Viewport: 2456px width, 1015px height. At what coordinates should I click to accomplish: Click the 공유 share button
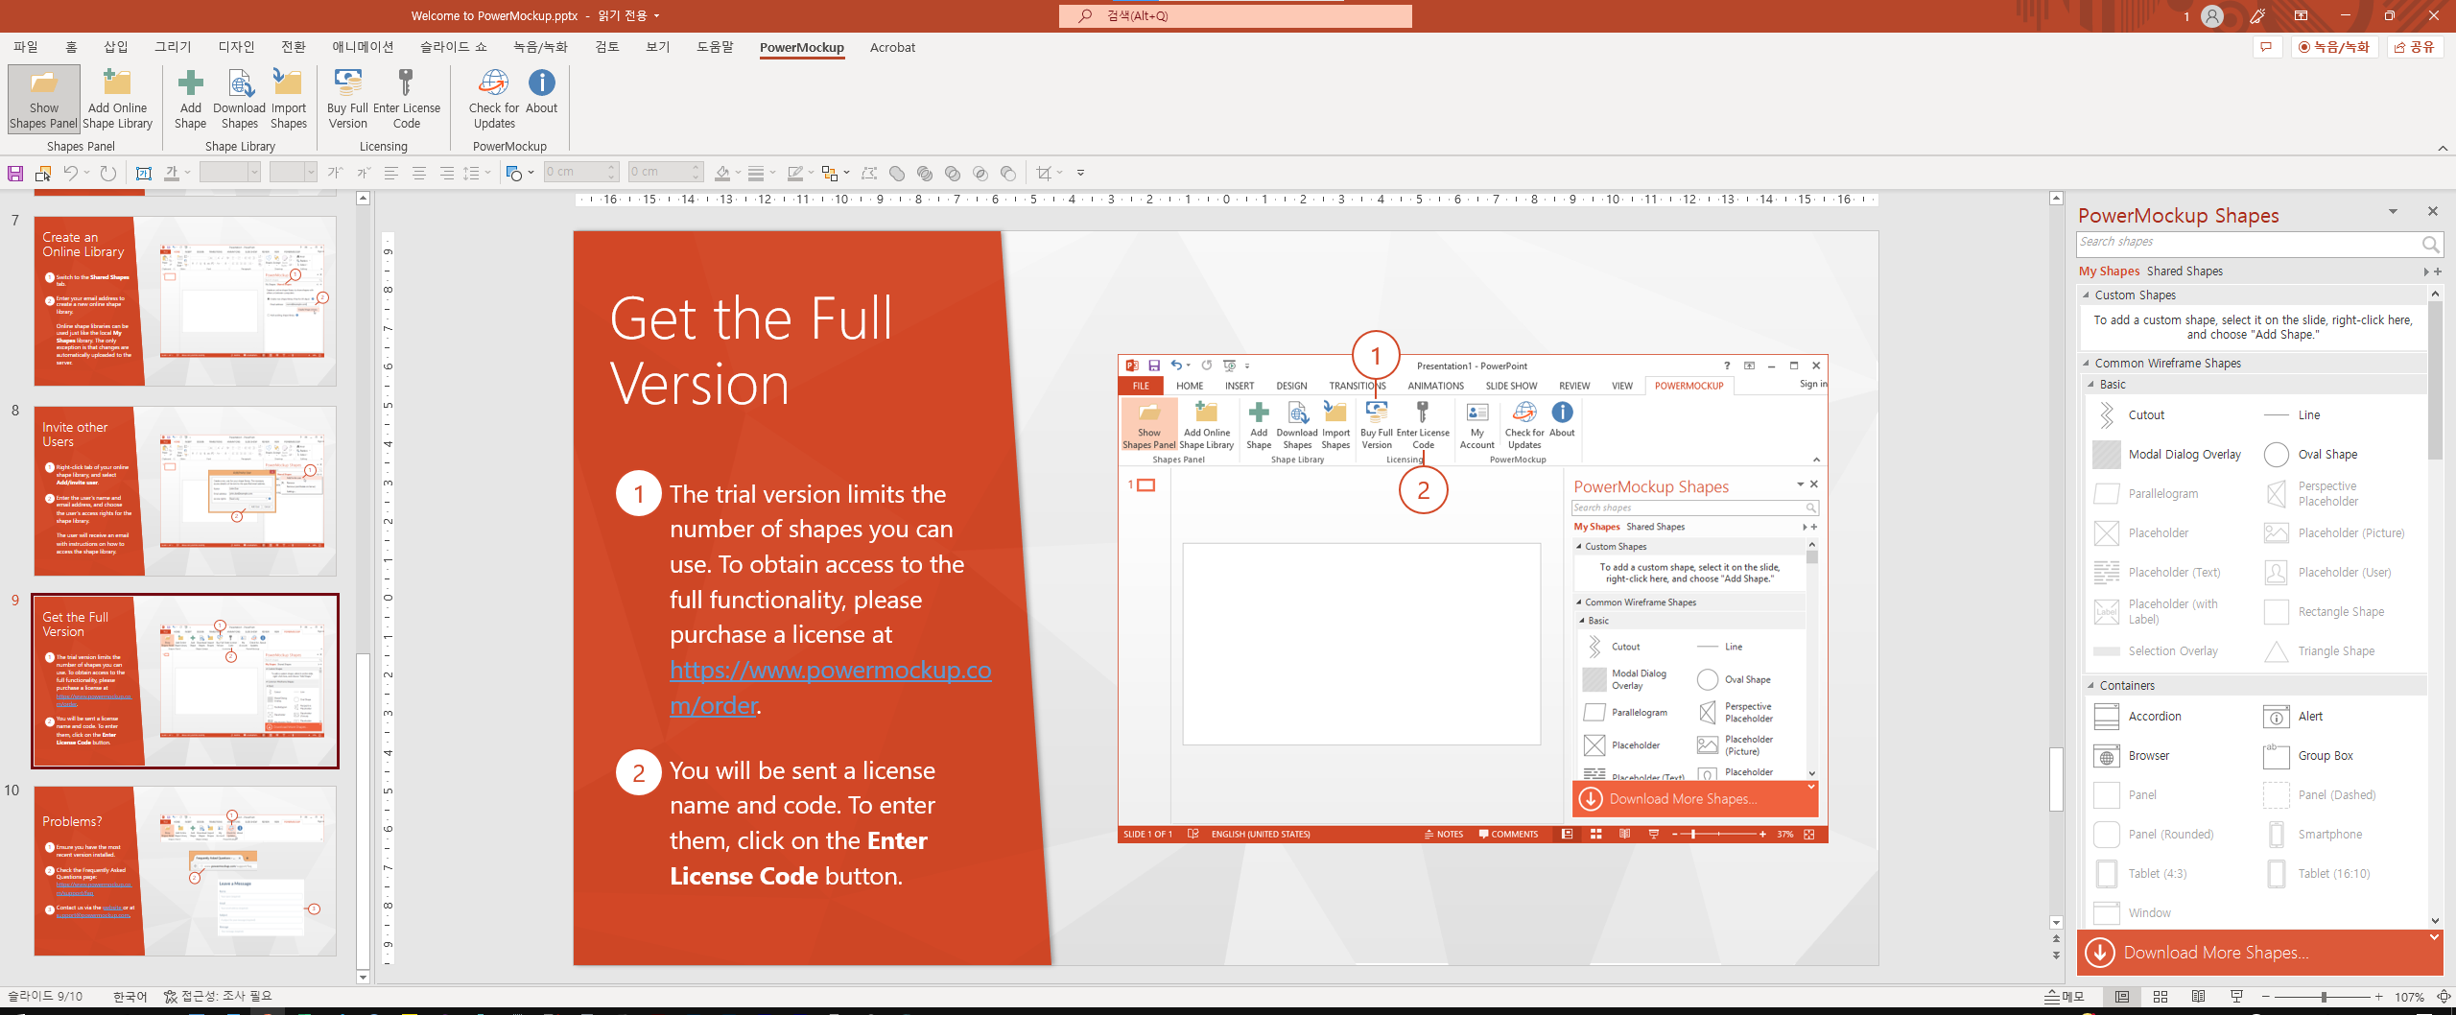2415,47
